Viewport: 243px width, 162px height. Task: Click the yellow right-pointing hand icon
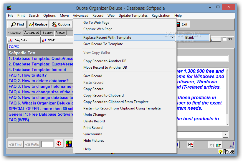pyautogui.click(x=219, y=145)
